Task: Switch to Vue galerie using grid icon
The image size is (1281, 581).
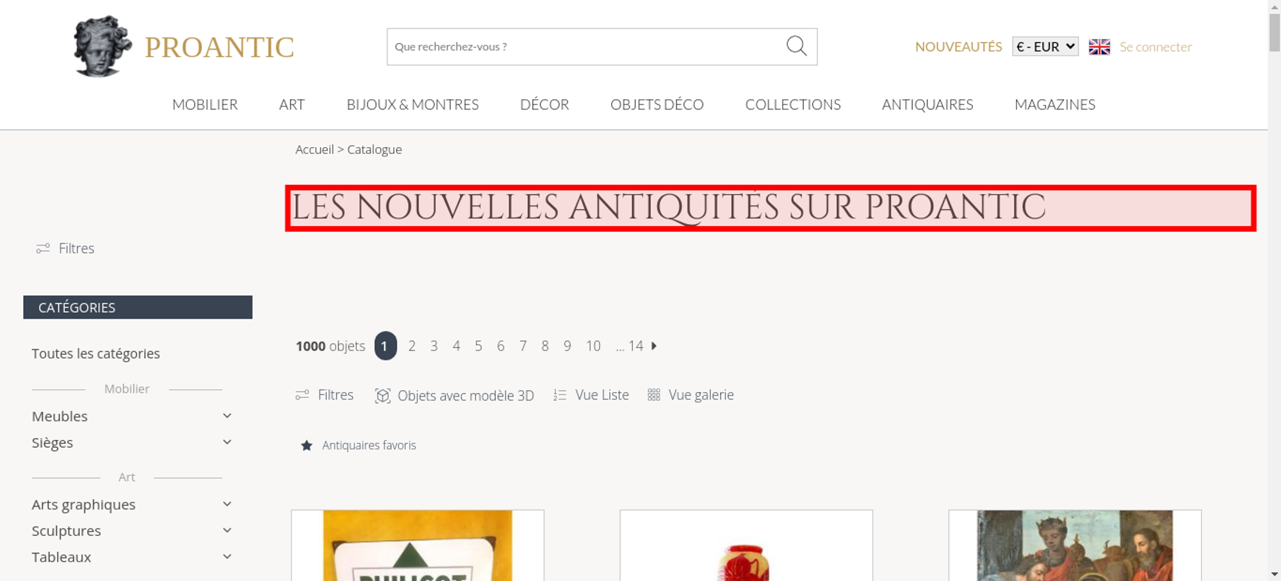Action: [x=653, y=395]
